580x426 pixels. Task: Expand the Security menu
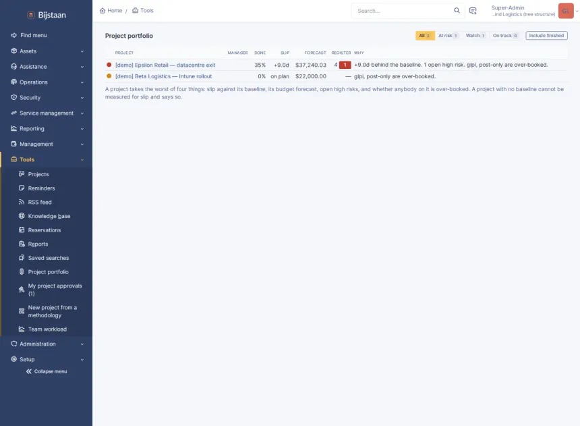coord(47,98)
